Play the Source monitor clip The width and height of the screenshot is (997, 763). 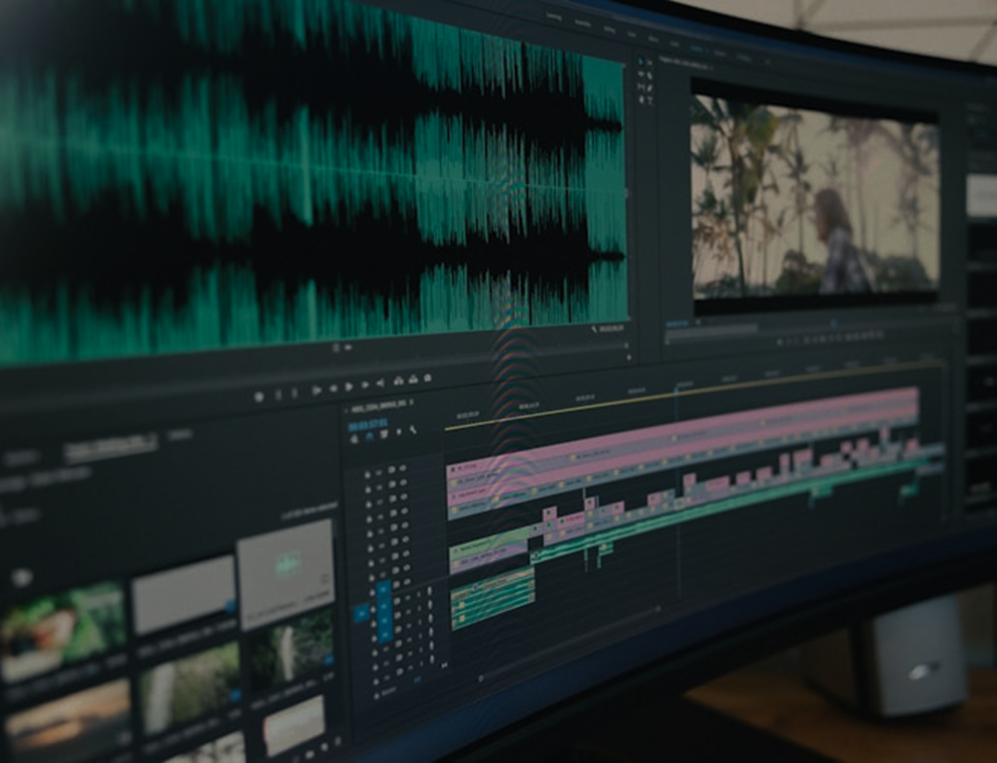(x=349, y=386)
